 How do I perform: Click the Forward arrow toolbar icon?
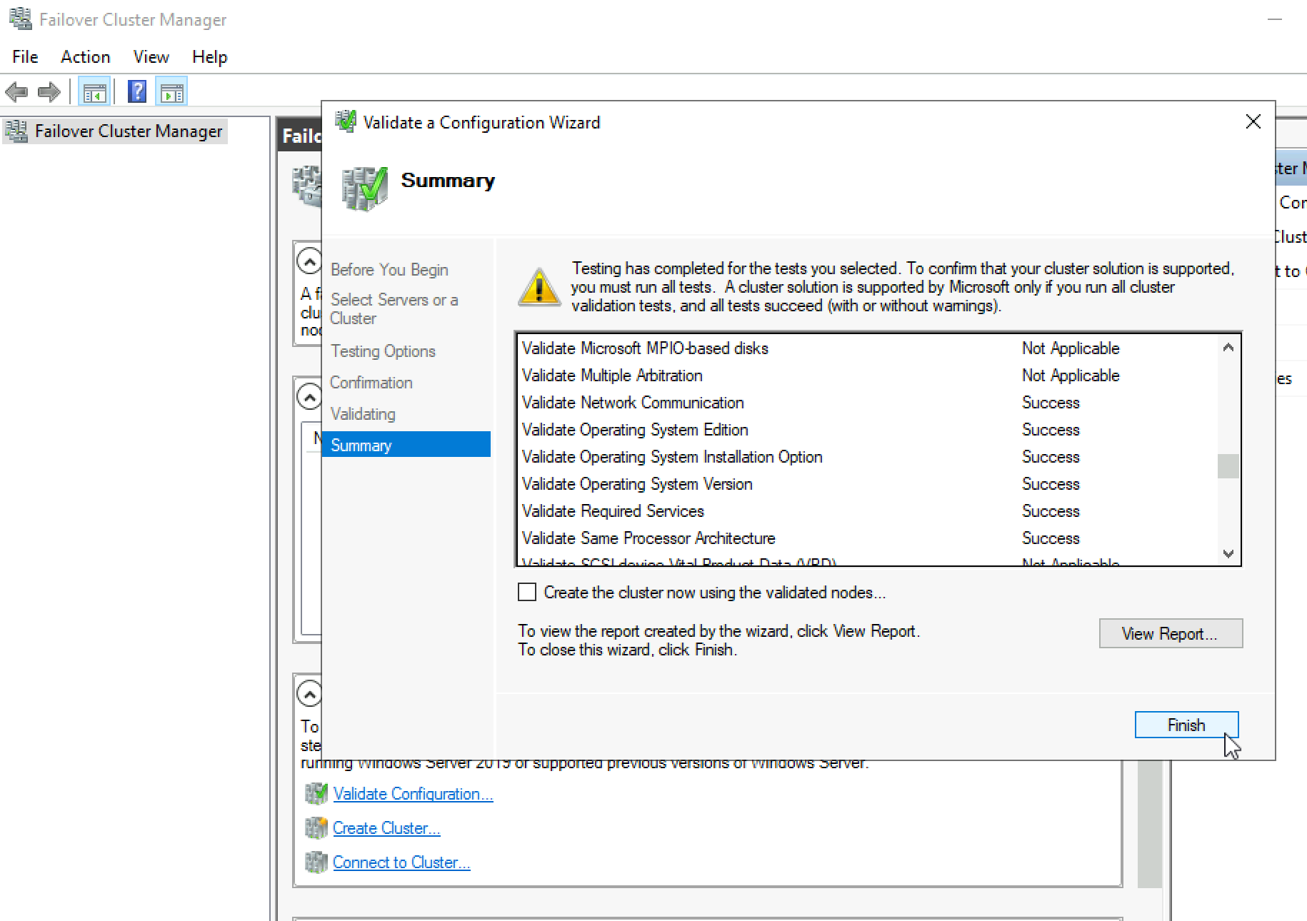point(49,92)
